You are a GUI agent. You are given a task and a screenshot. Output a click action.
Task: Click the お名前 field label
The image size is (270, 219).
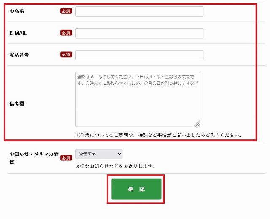[17, 11]
